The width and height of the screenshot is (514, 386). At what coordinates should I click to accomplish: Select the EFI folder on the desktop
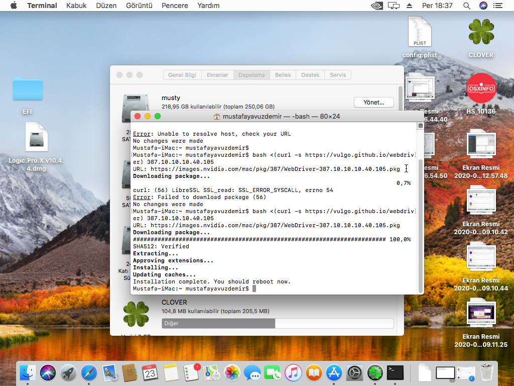click(x=28, y=89)
